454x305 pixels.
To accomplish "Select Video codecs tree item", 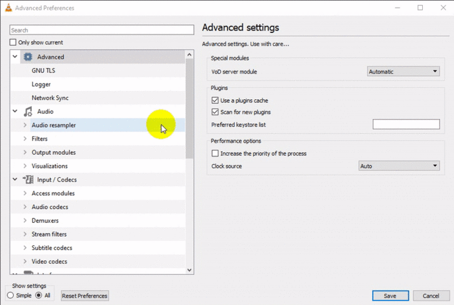I will 49,261.
